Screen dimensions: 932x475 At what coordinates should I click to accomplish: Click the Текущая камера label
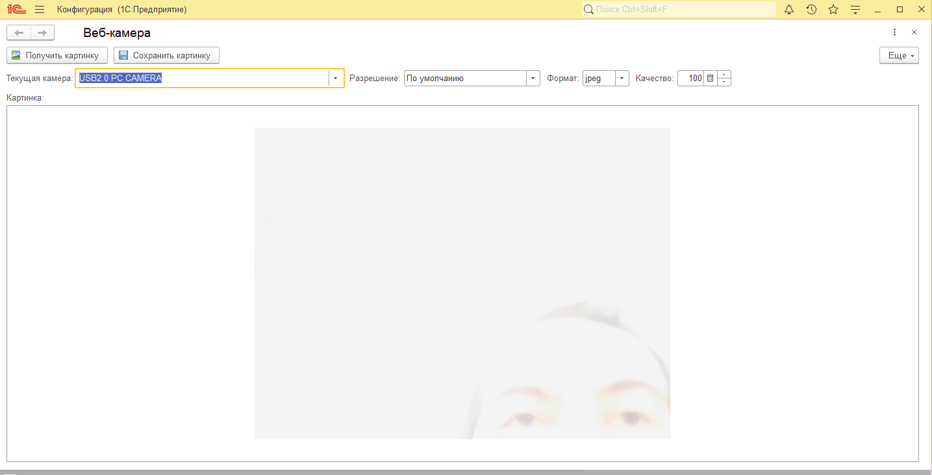(x=40, y=78)
